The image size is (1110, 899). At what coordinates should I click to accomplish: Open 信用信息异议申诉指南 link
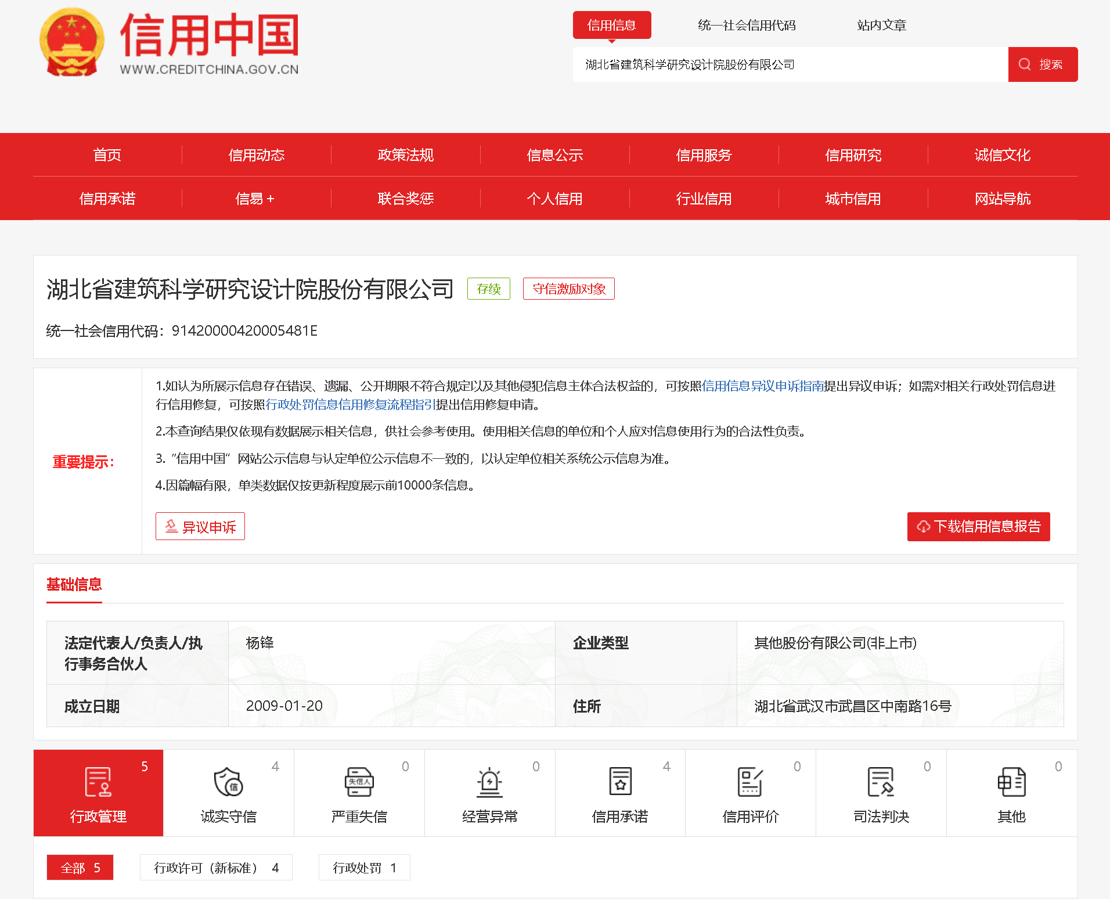click(763, 386)
